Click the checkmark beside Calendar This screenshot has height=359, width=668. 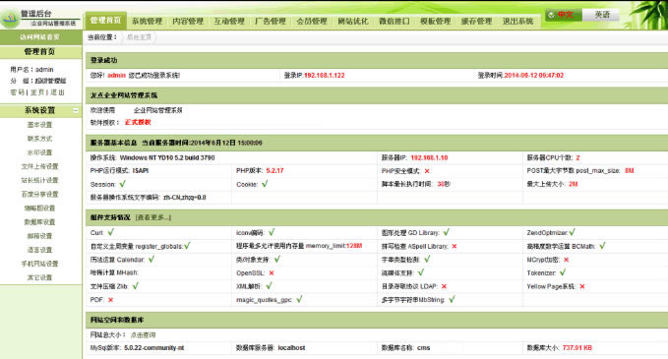[x=152, y=260]
